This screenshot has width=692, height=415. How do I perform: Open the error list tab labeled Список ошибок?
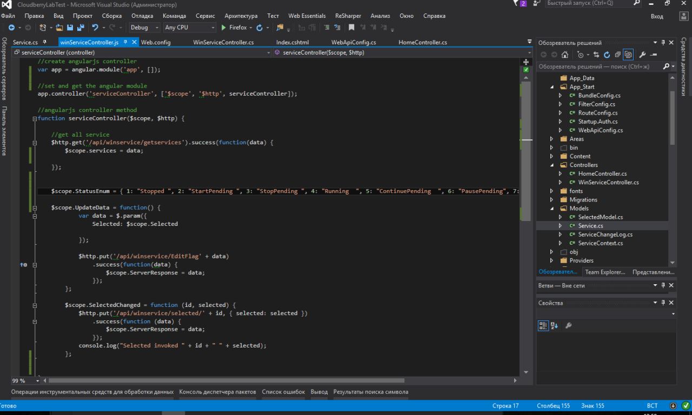tap(283, 392)
